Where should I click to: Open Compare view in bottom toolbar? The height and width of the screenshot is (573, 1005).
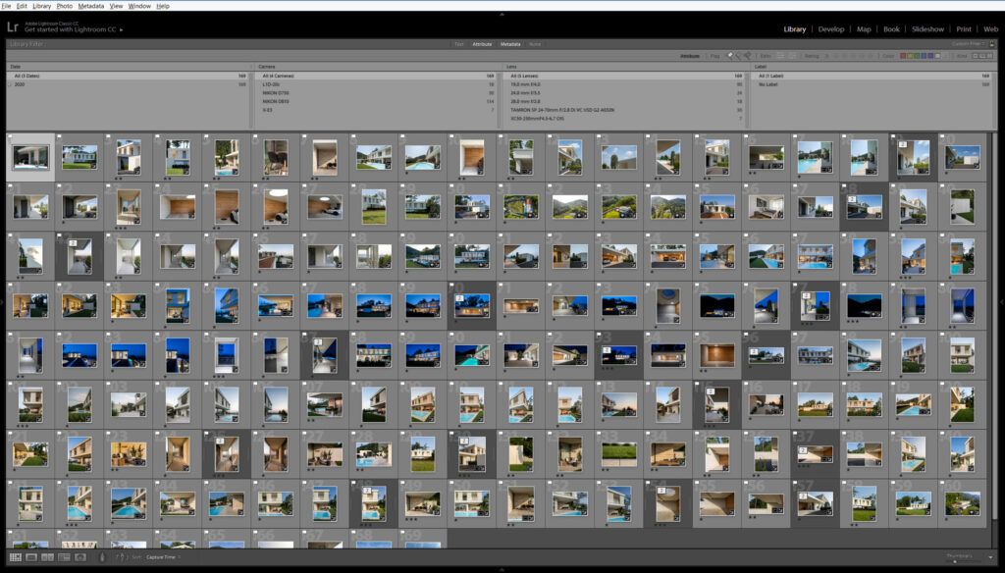click(48, 557)
